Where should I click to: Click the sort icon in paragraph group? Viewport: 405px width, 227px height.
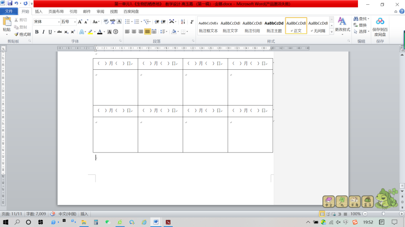point(183,22)
